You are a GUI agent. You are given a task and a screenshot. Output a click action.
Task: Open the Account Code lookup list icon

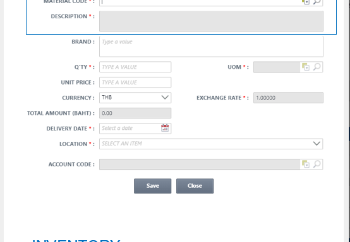306,164
